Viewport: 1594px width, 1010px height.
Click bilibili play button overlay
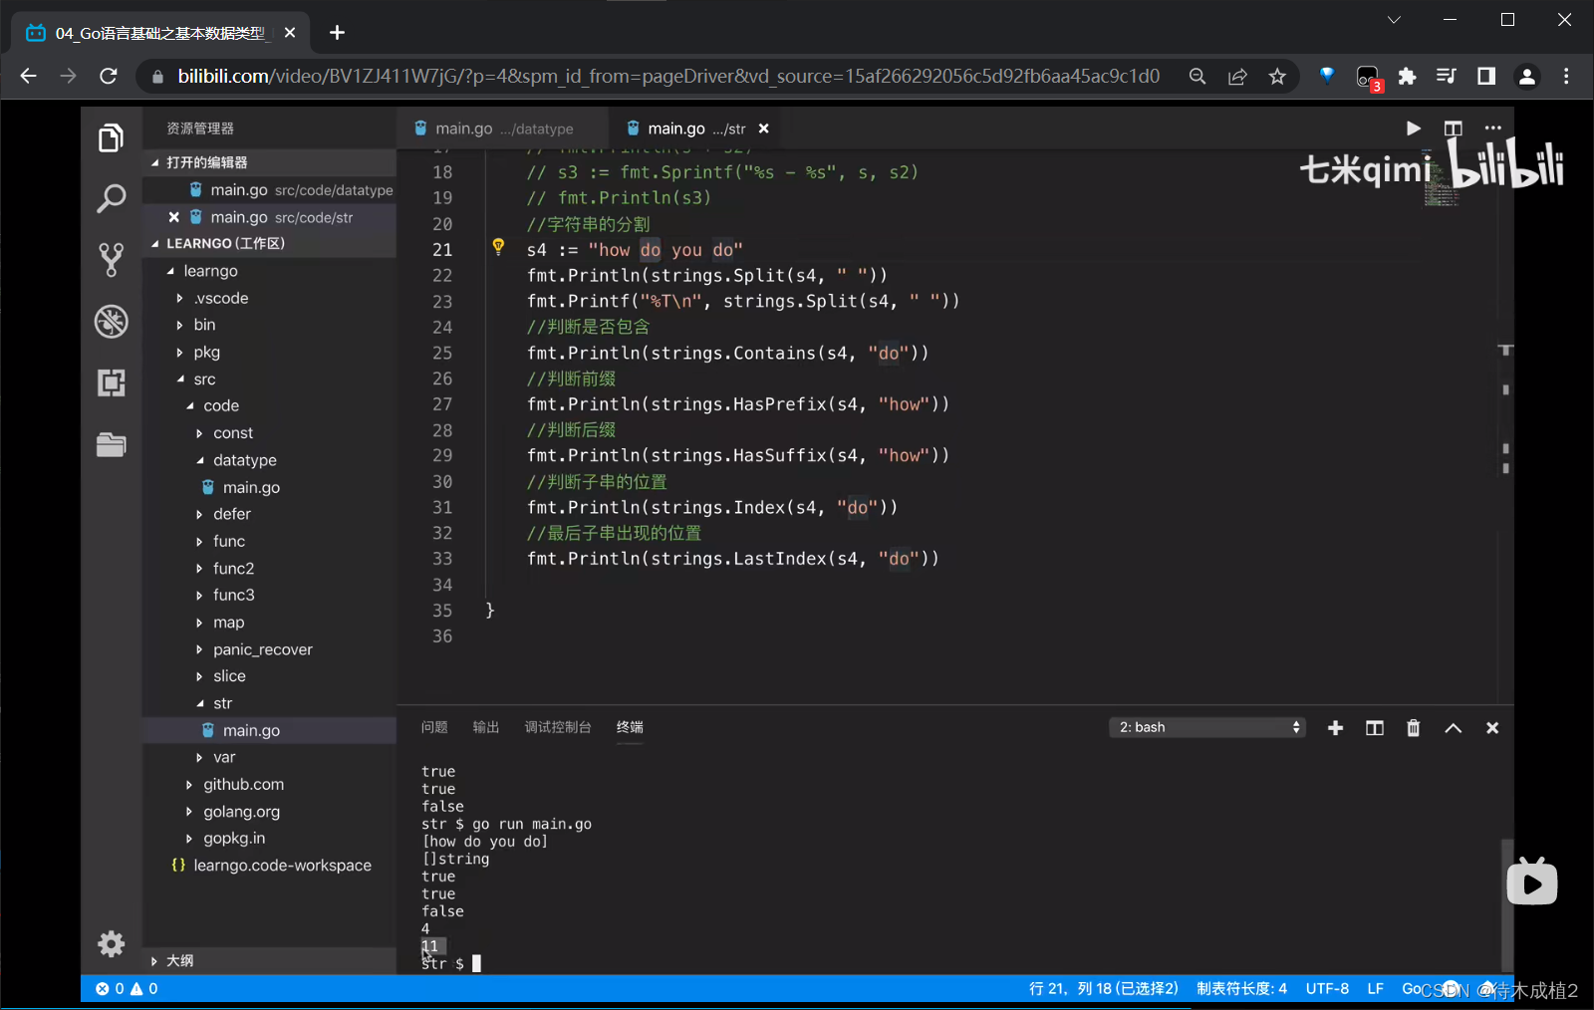(1532, 882)
